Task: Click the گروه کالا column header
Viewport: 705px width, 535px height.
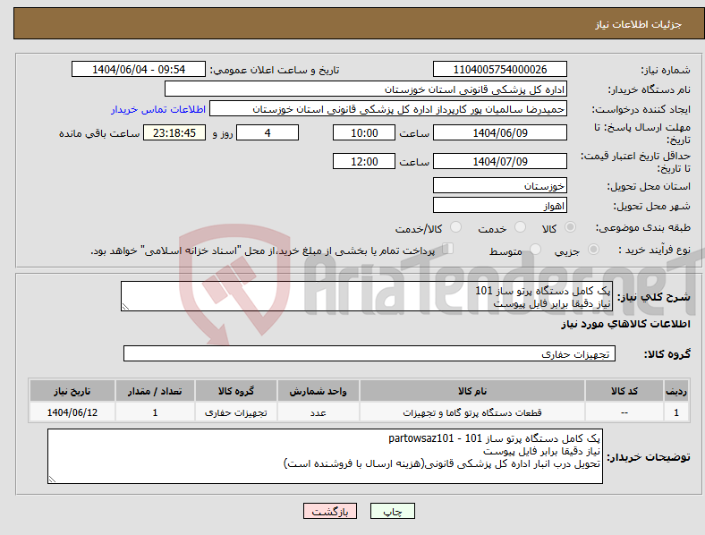Action: (236, 391)
